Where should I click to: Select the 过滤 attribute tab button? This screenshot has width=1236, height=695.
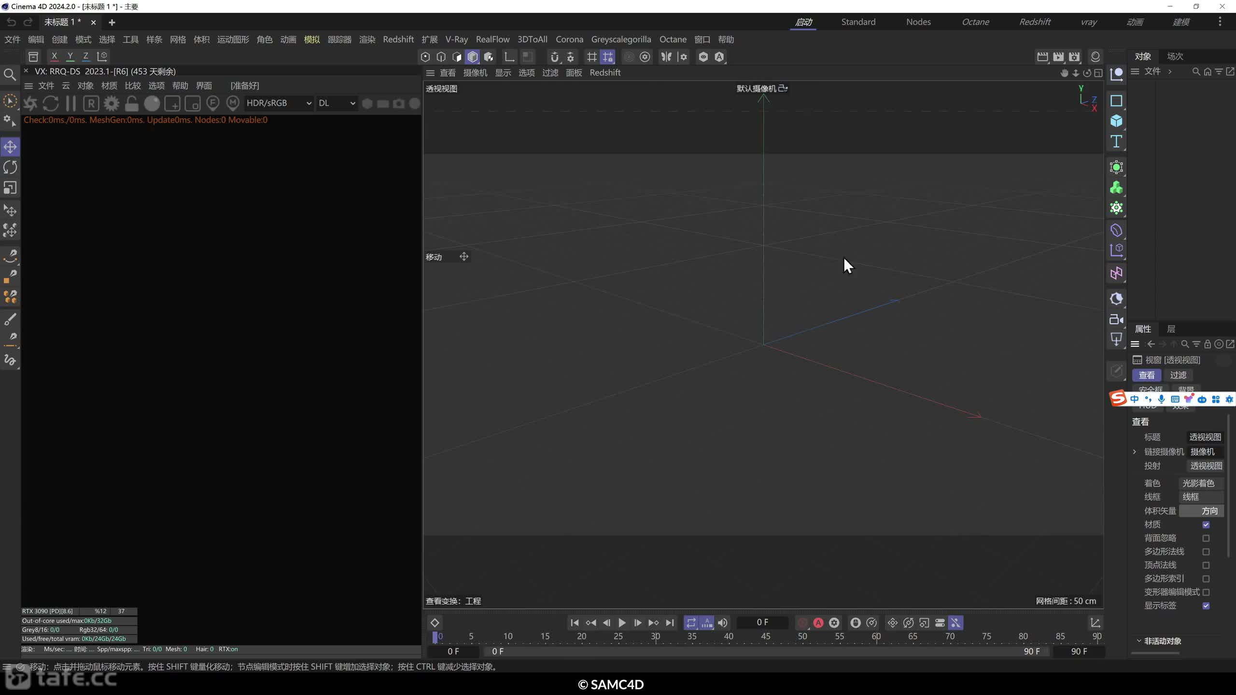pos(1178,375)
